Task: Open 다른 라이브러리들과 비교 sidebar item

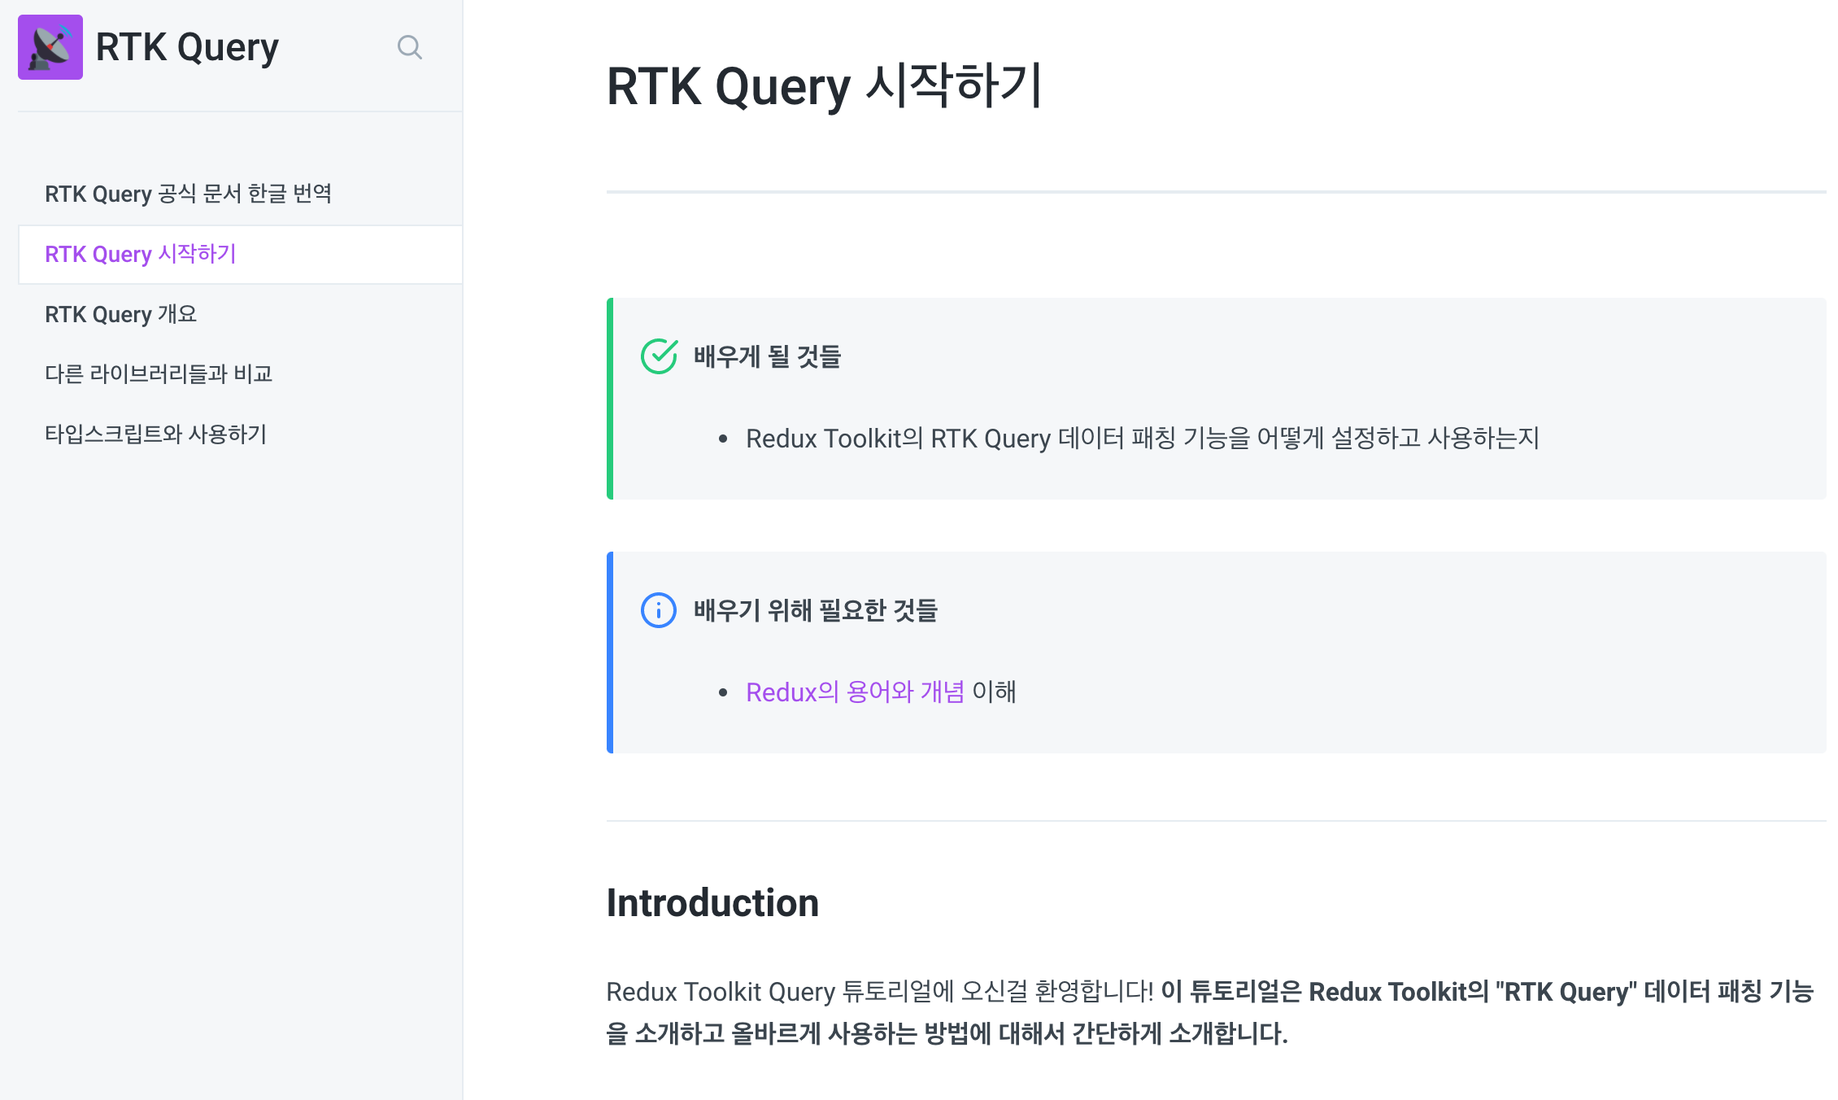Action: pyautogui.click(x=159, y=374)
